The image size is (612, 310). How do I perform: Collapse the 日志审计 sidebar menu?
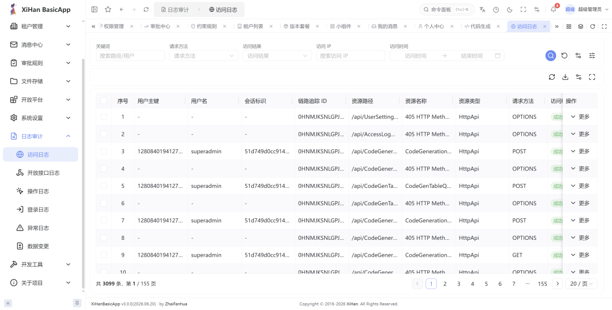pos(41,136)
